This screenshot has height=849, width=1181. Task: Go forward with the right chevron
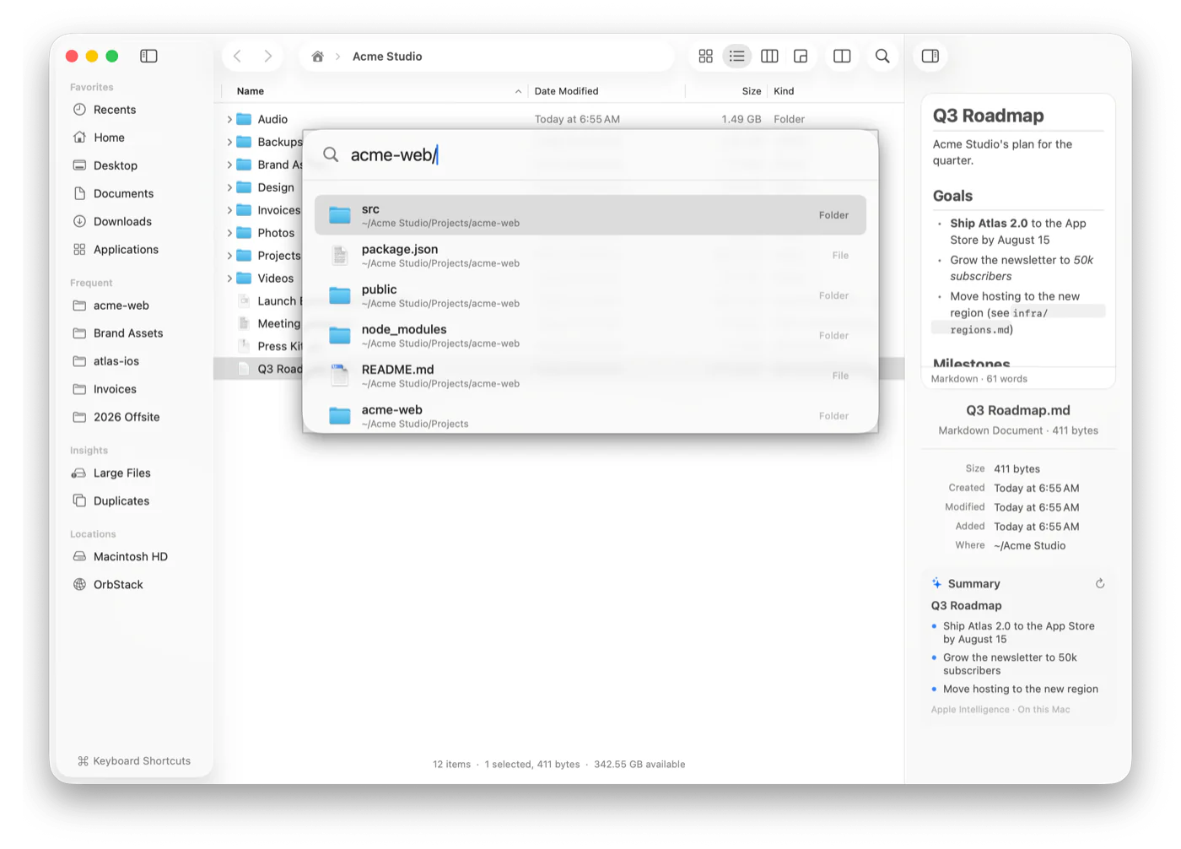[x=267, y=56]
